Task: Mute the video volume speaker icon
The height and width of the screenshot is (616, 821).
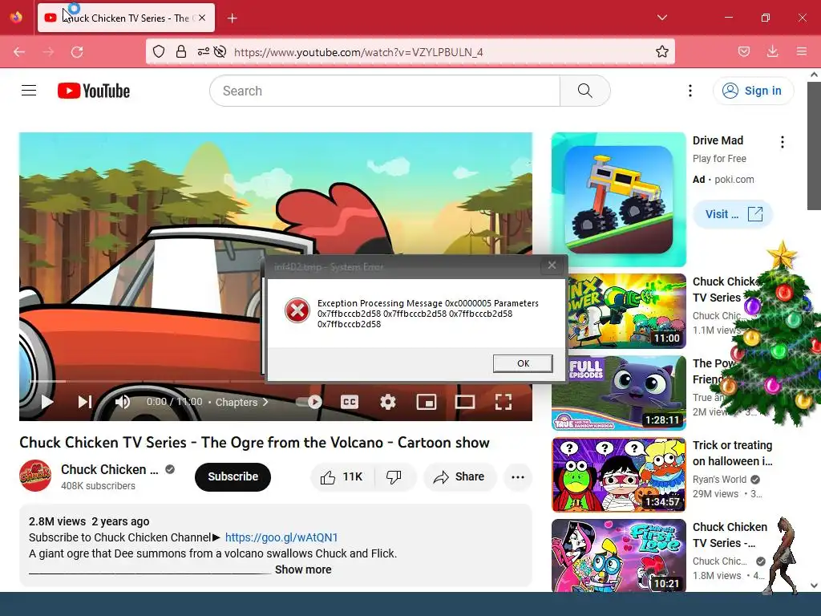Action: click(123, 402)
